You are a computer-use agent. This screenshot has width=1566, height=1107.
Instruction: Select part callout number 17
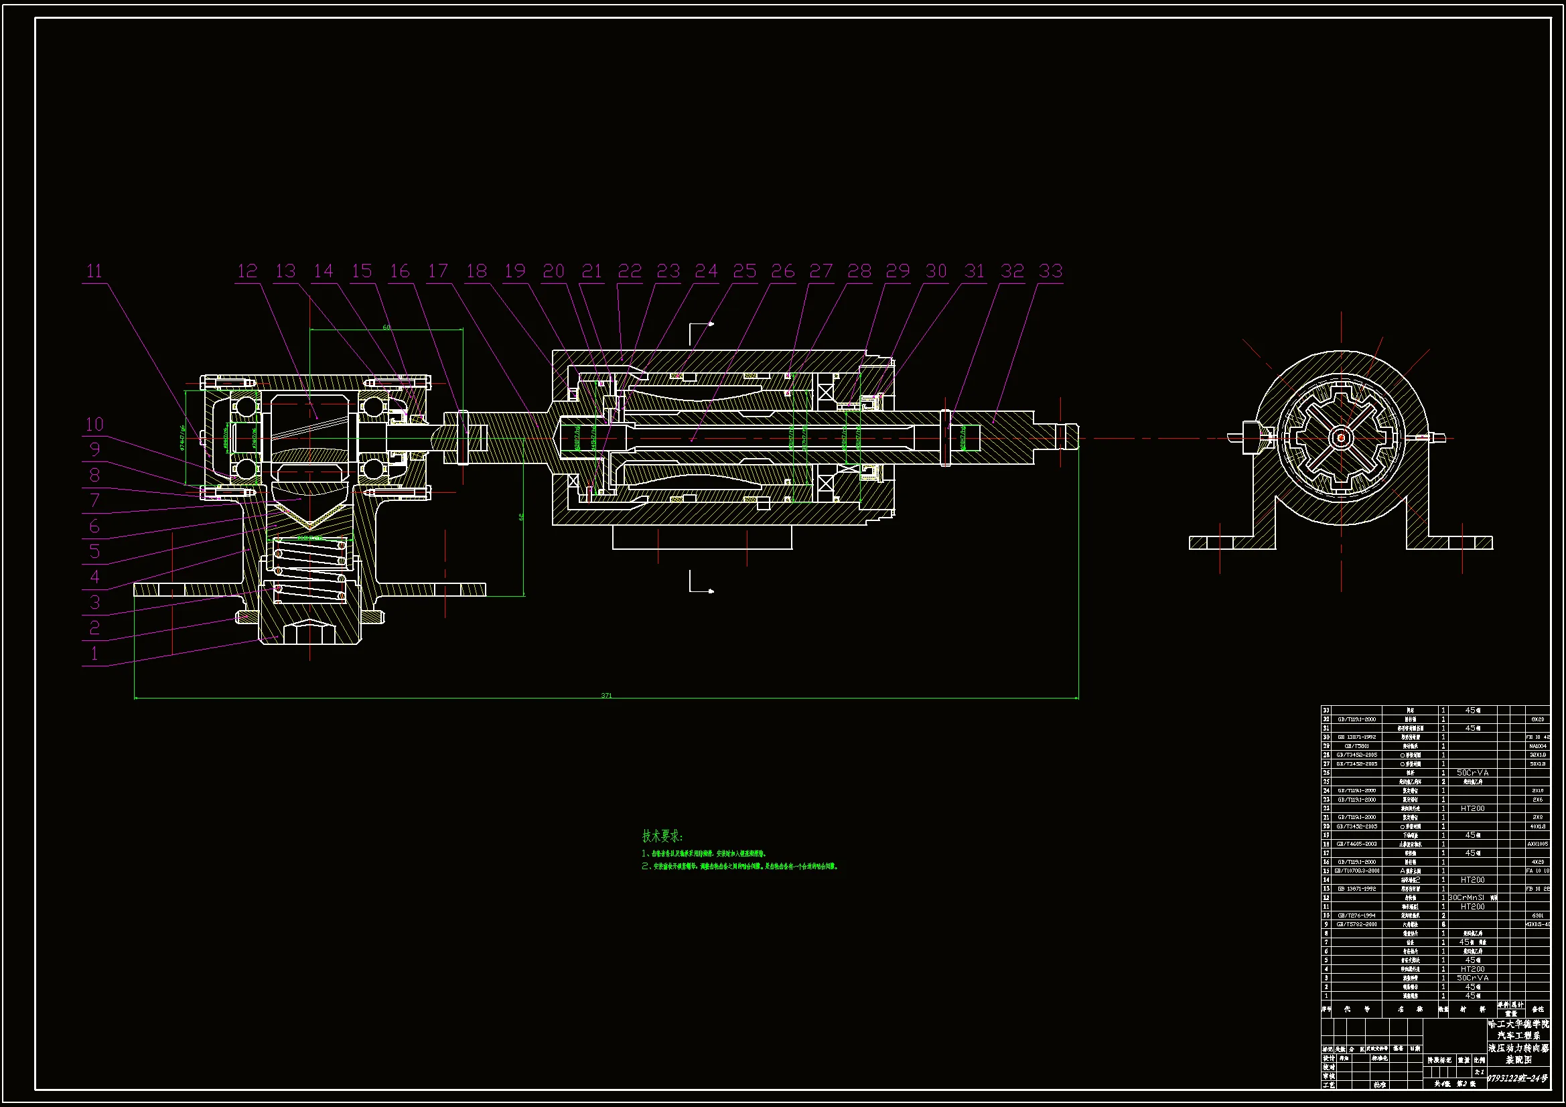(438, 271)
